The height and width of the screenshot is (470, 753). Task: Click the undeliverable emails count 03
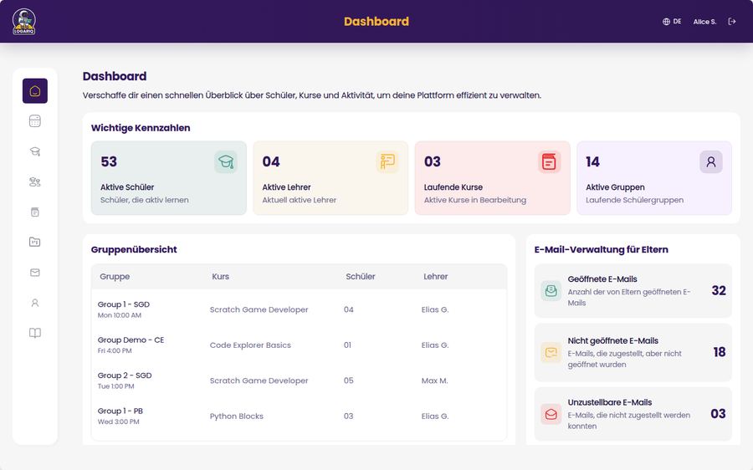pyautogui.click(x=719, y=414)
